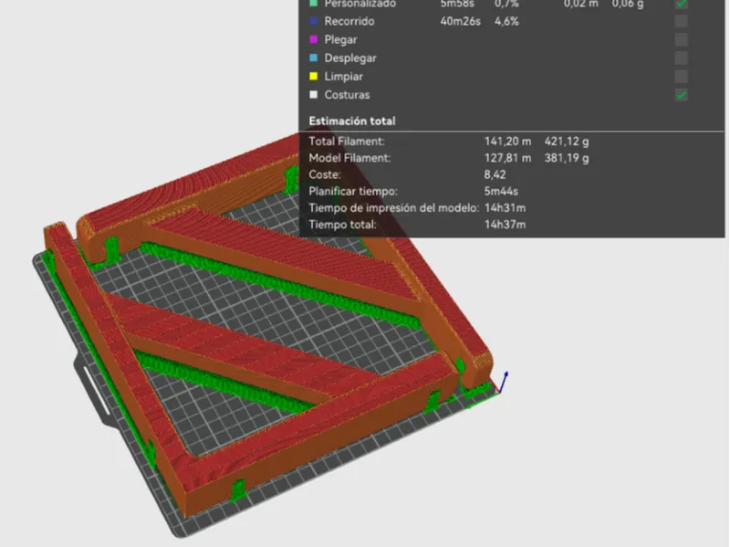Click the model filament length 127,81 m
Screen dimensions: 730x547
[x=507, y=158]
